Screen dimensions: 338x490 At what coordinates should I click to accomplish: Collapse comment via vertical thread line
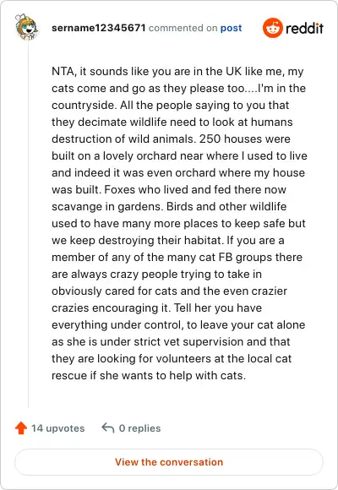pyautogui.click(x=28, y=225)
